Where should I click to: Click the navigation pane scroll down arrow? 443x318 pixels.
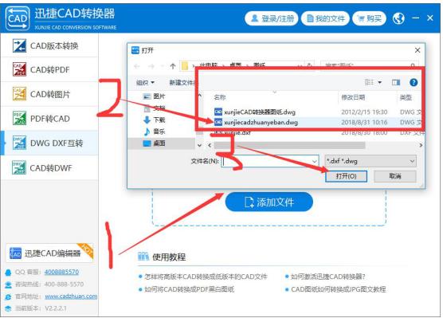pyautogui.click(x=199, y=145)
